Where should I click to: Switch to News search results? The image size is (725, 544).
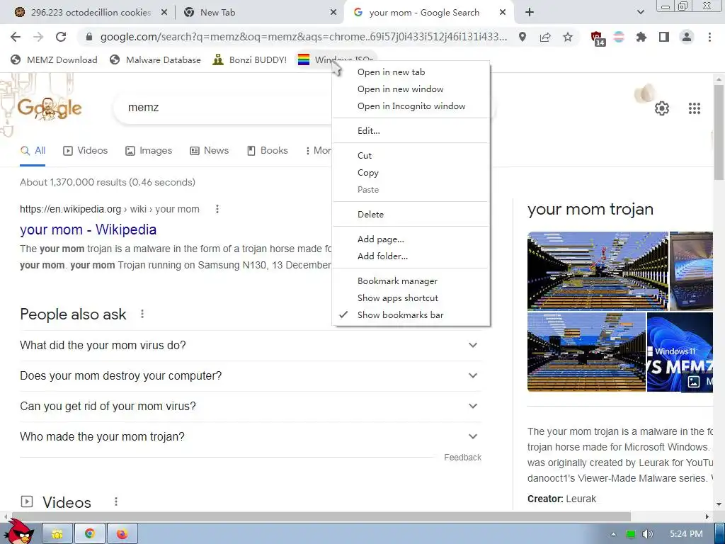tap(210, 151)
